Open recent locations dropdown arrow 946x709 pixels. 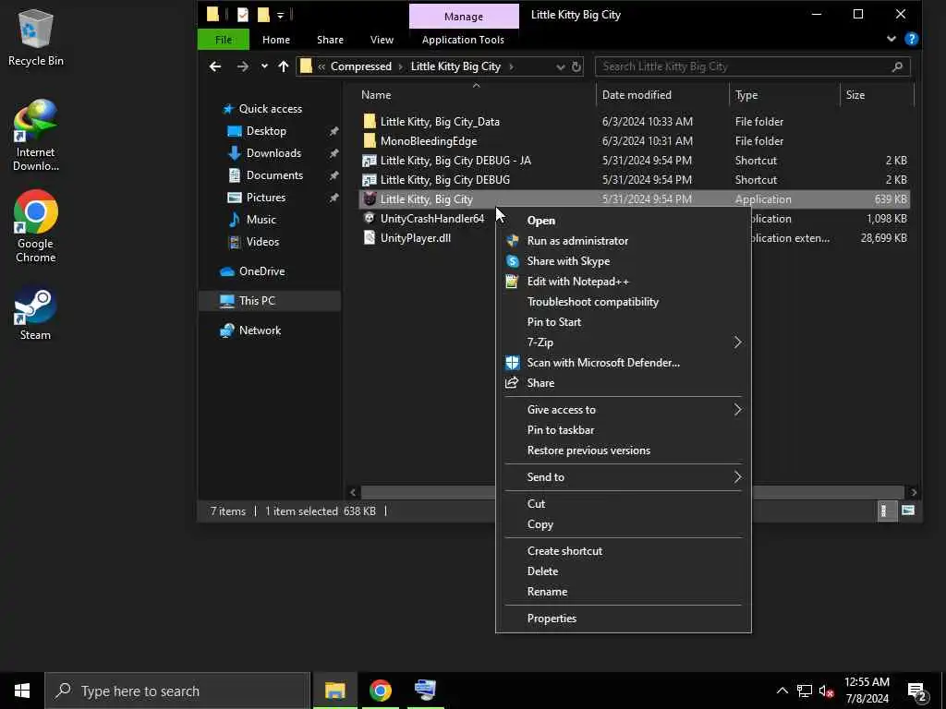(x=264, y=66)
